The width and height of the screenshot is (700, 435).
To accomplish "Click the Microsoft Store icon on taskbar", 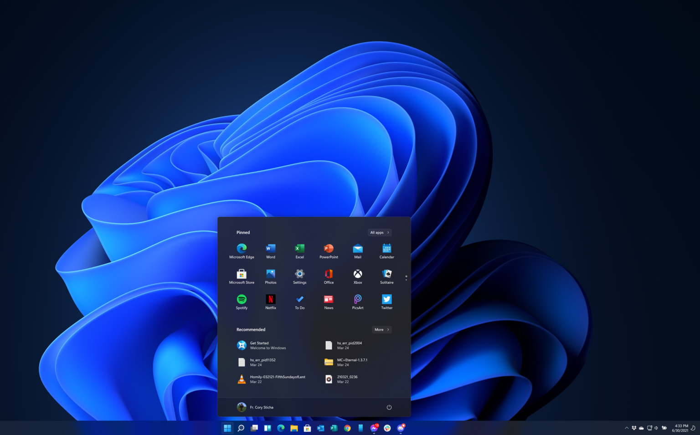I will tap(307, 428).
